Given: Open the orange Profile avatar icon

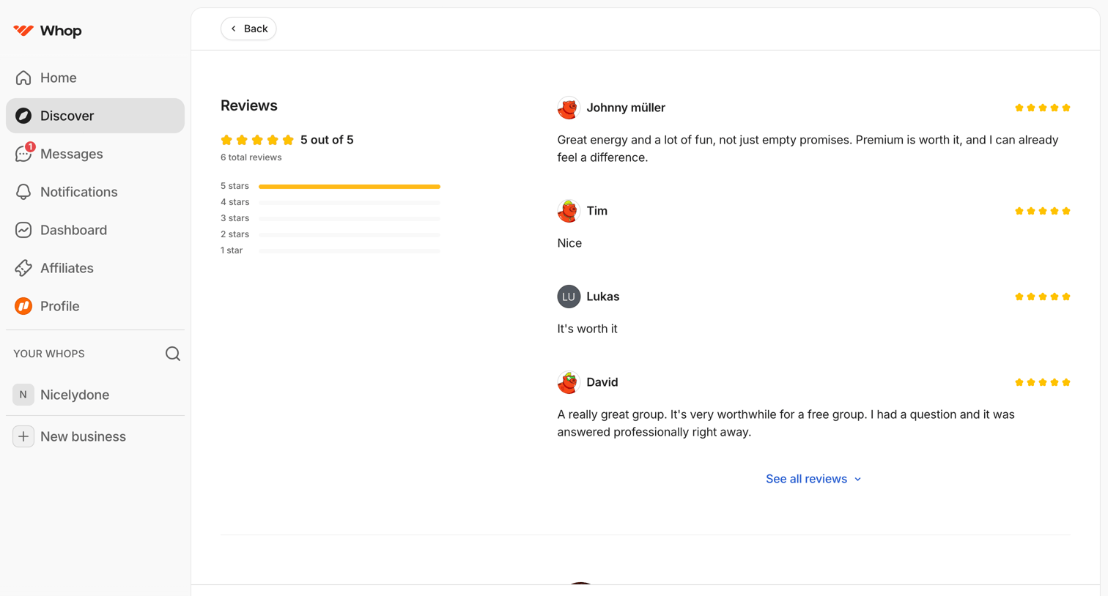Looking at the screenshot, I should point(23,306).
